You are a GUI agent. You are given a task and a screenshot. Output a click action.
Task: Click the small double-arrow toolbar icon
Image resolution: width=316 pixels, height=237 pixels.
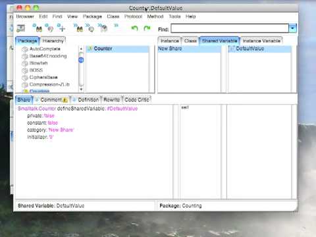(x=116, y=26)
